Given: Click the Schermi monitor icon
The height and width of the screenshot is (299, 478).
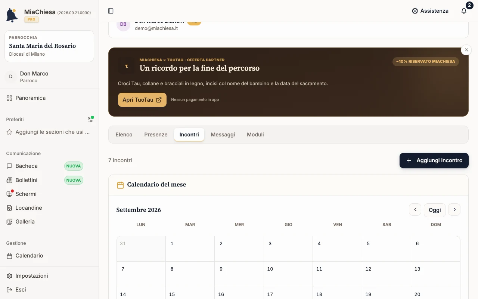Looking at the screenshot, I should point(9,194).
